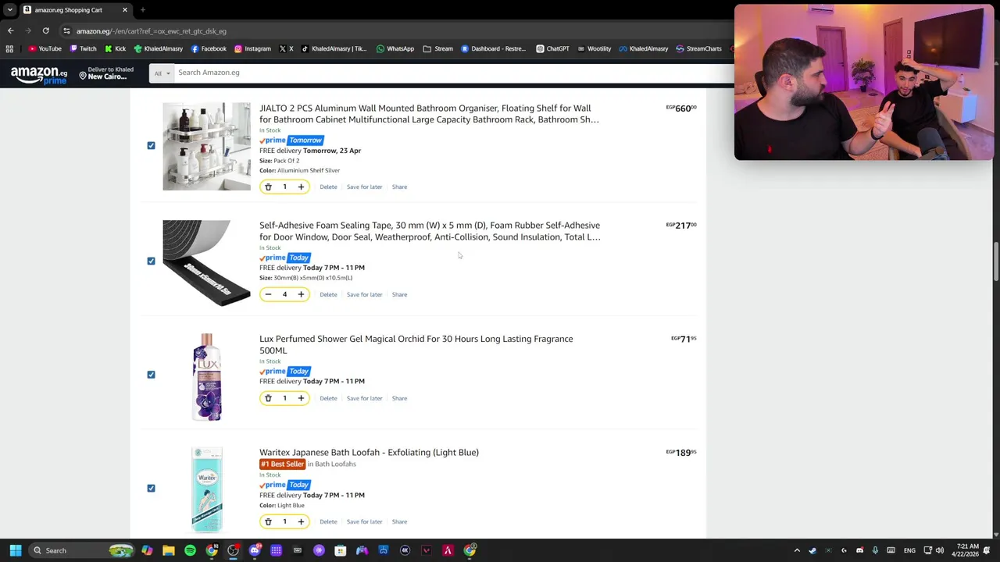The image size is (1000, 562).
Task: Open the Wootility bookmark
Action: [594, 48]
